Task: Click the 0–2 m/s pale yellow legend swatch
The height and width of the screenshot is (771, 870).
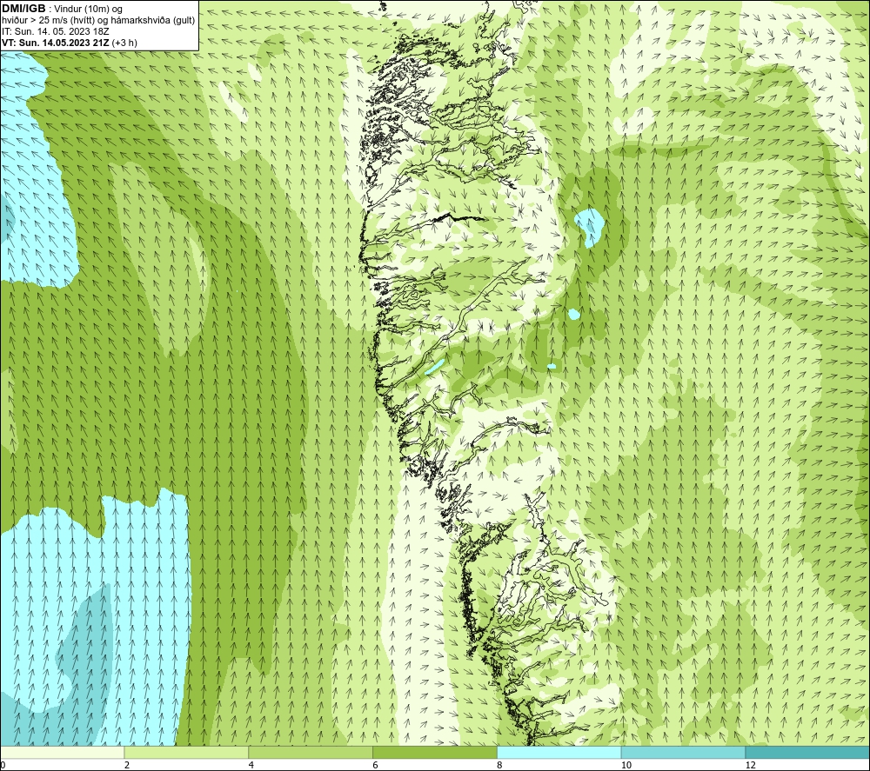Action: pos(62,752)
